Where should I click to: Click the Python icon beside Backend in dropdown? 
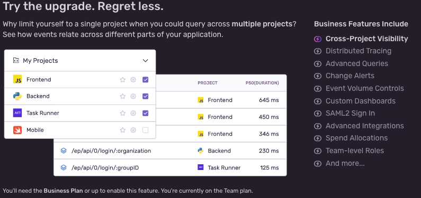click(17, 96)
